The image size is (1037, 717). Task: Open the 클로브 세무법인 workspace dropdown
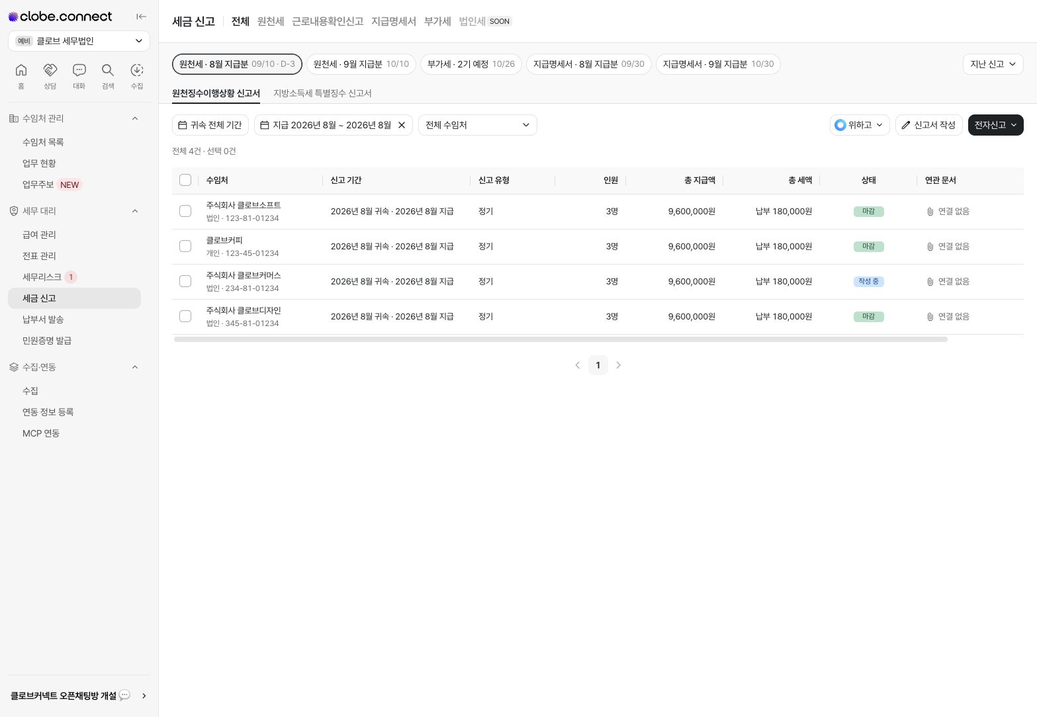point(79,41)
